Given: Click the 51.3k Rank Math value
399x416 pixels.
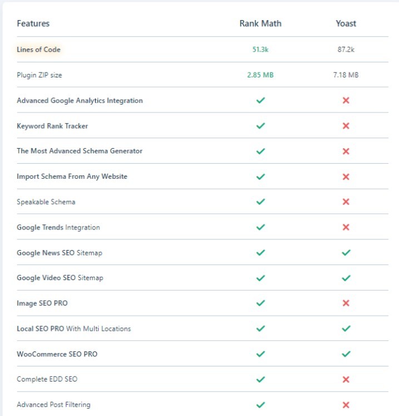Looking at the screenshot, I should tap(260, 50).
